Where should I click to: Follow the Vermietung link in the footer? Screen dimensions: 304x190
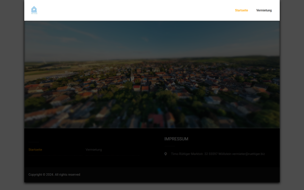pyautogui.click(x=94, y=149)
